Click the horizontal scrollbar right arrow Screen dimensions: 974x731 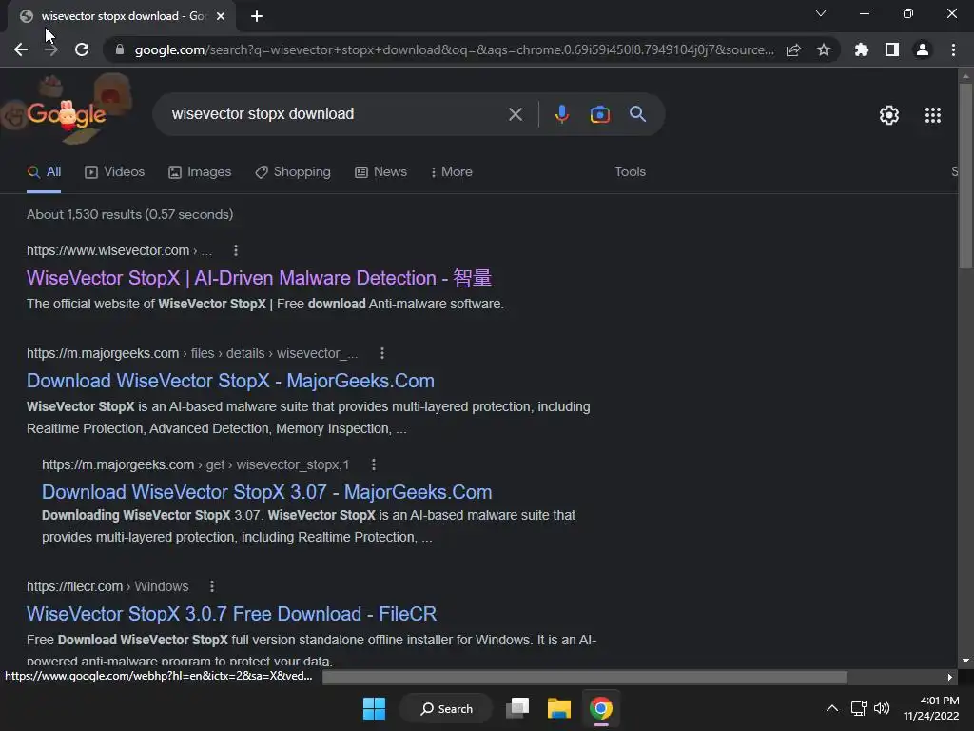[x=950, y=677]
